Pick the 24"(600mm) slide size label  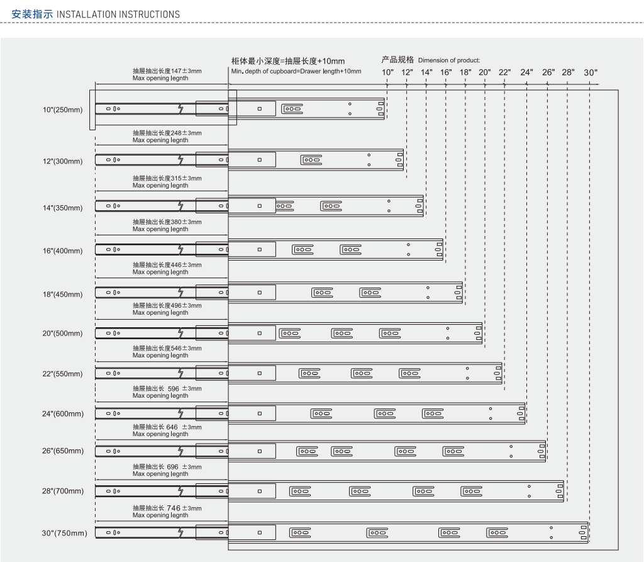coord(62,414)
